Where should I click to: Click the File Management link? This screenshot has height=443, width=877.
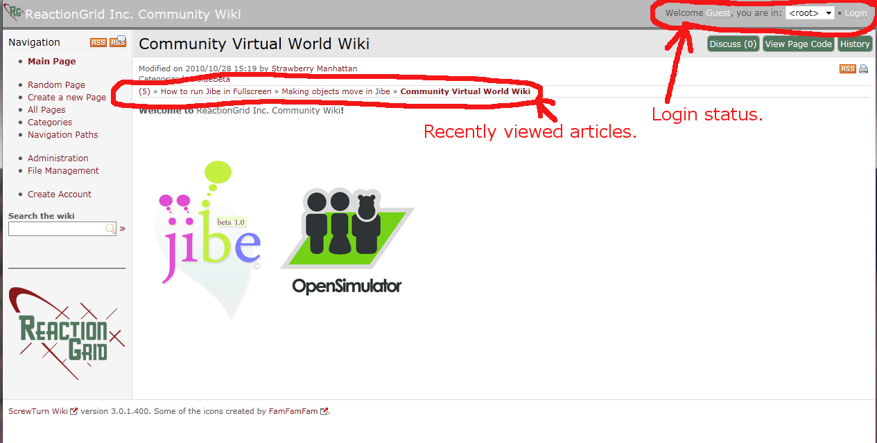tap(63, 171)
